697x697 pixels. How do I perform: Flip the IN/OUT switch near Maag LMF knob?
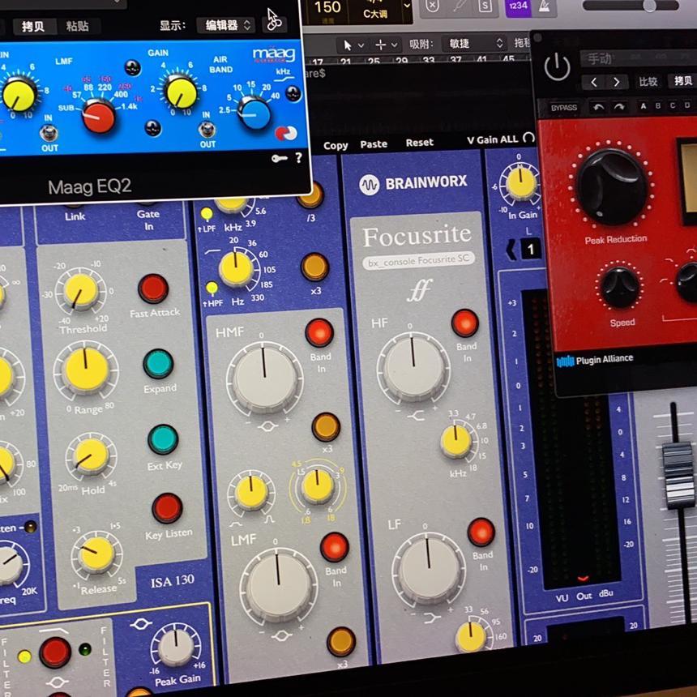pyautogui.click(x=49, y=132)
